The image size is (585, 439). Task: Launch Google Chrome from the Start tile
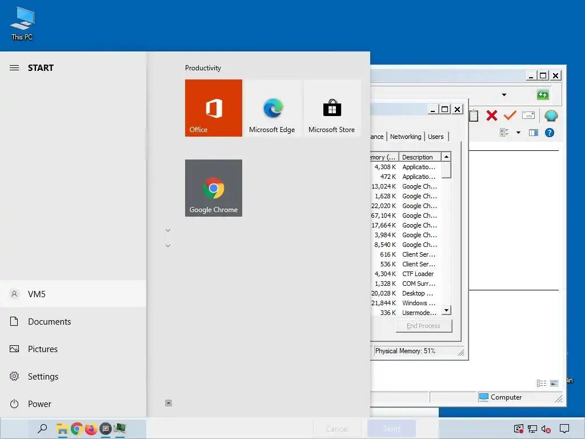point(214,187)
